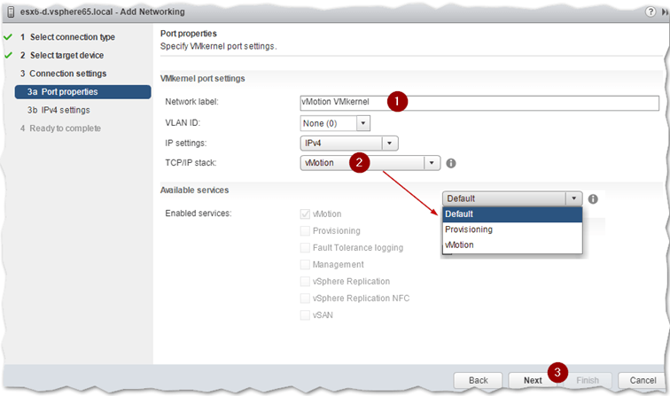Click the Cancel button
This screenshot has height=396, width=670.
[643, 380]
